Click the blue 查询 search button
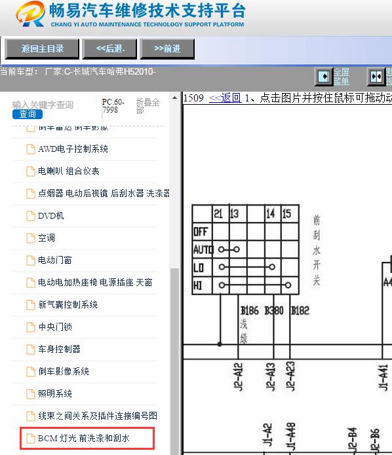 (28, 115)
